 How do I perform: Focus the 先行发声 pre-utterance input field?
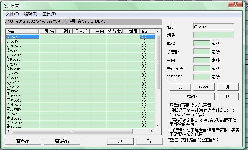(202, 68)
